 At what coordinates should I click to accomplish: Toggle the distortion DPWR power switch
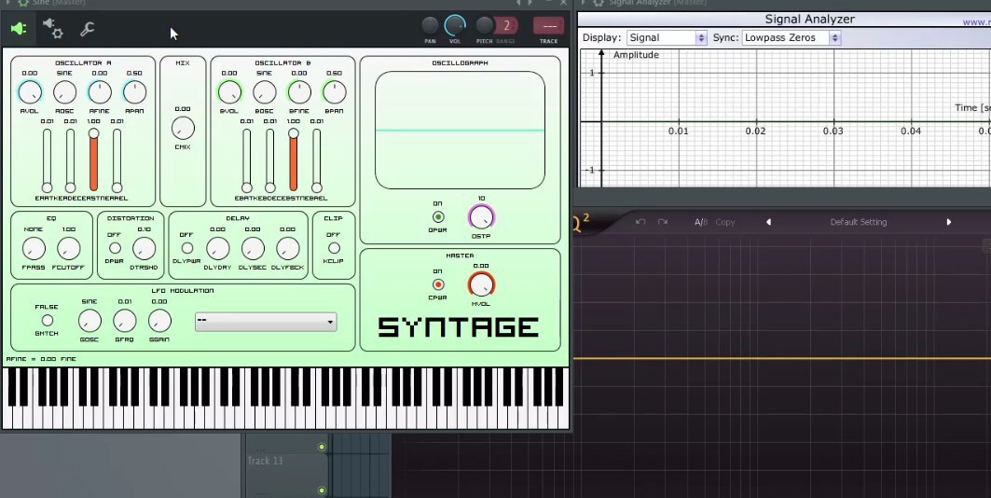[x=116, y=248]
